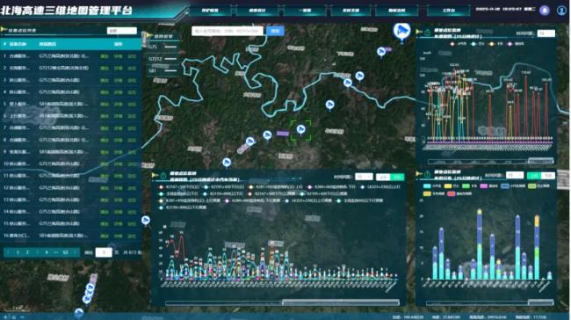Click the power icon in the stacked bar chart panel header
The width and height of the screenshot is (571, 320).
click(427, 174)
